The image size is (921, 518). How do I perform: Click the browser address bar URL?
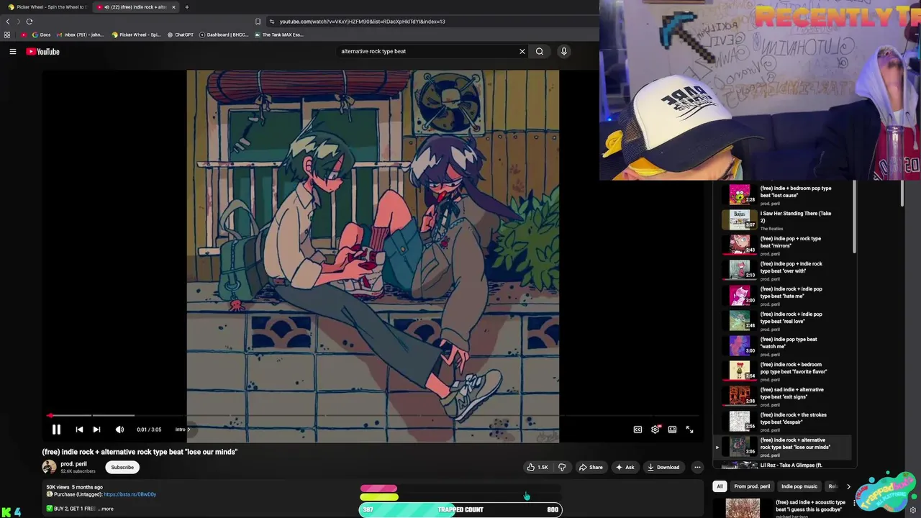362,22
